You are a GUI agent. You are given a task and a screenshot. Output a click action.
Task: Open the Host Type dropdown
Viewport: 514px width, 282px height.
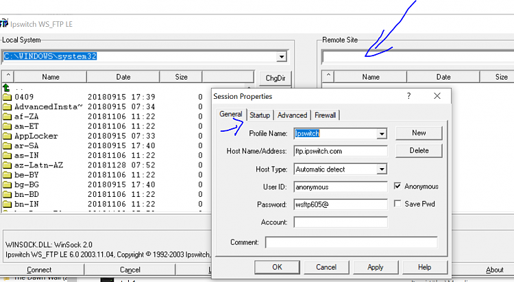[382, 169]
